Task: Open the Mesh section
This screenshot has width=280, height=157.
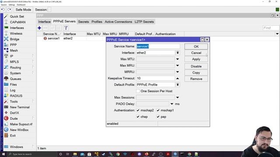Action: point(14,51)
